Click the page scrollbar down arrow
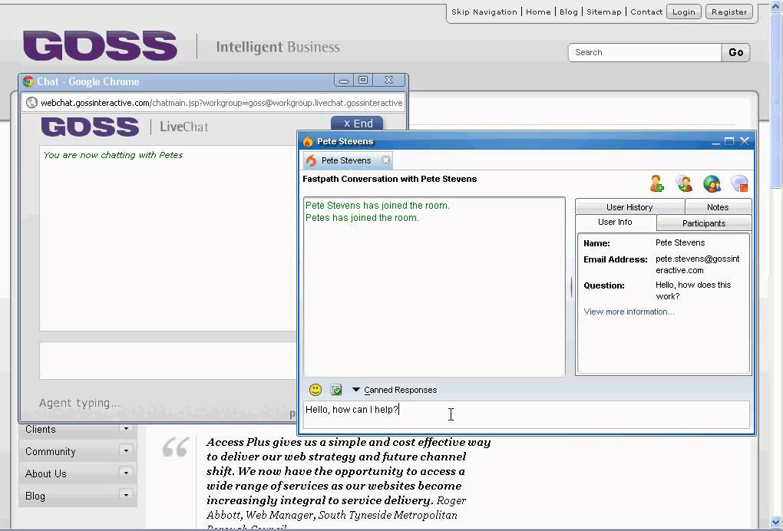 [777, 523]
